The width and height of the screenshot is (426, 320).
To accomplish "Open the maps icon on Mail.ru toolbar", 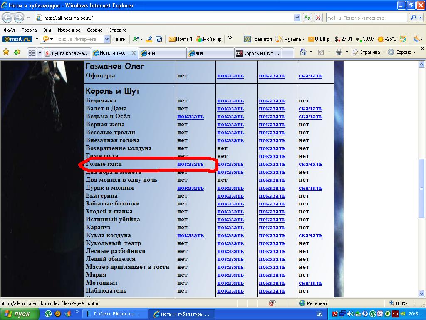I will (x=403, y=39).
